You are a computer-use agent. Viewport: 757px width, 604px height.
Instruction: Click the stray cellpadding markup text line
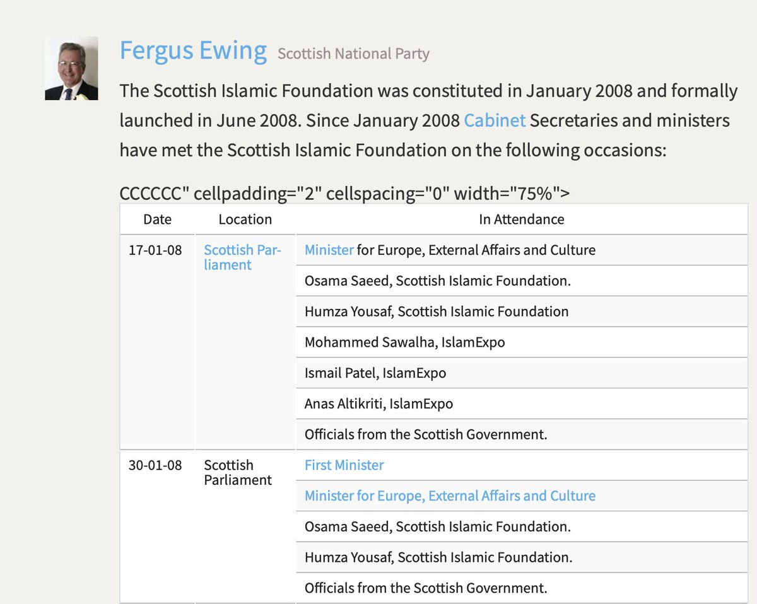(344, 194)
